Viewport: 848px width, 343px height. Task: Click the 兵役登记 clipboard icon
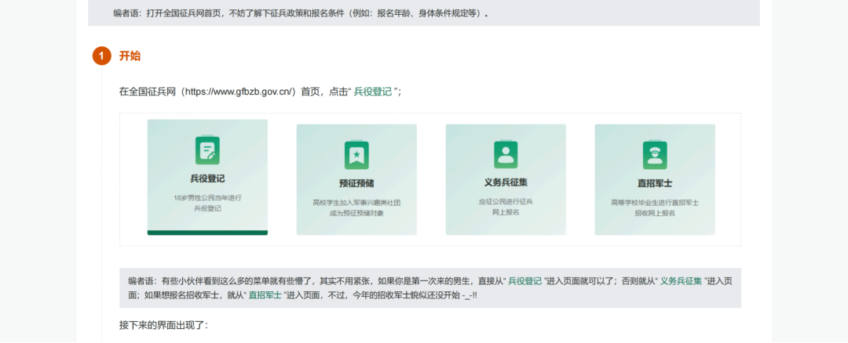[x=207, y=150]
